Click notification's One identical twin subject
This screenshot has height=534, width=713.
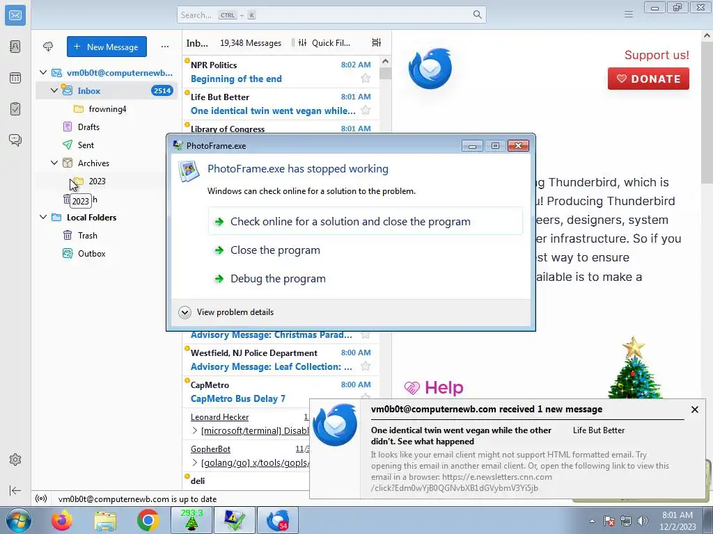point(461,435)
